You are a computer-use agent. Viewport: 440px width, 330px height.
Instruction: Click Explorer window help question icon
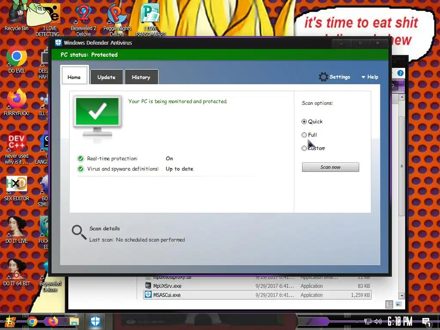click(x=400, y=73)
